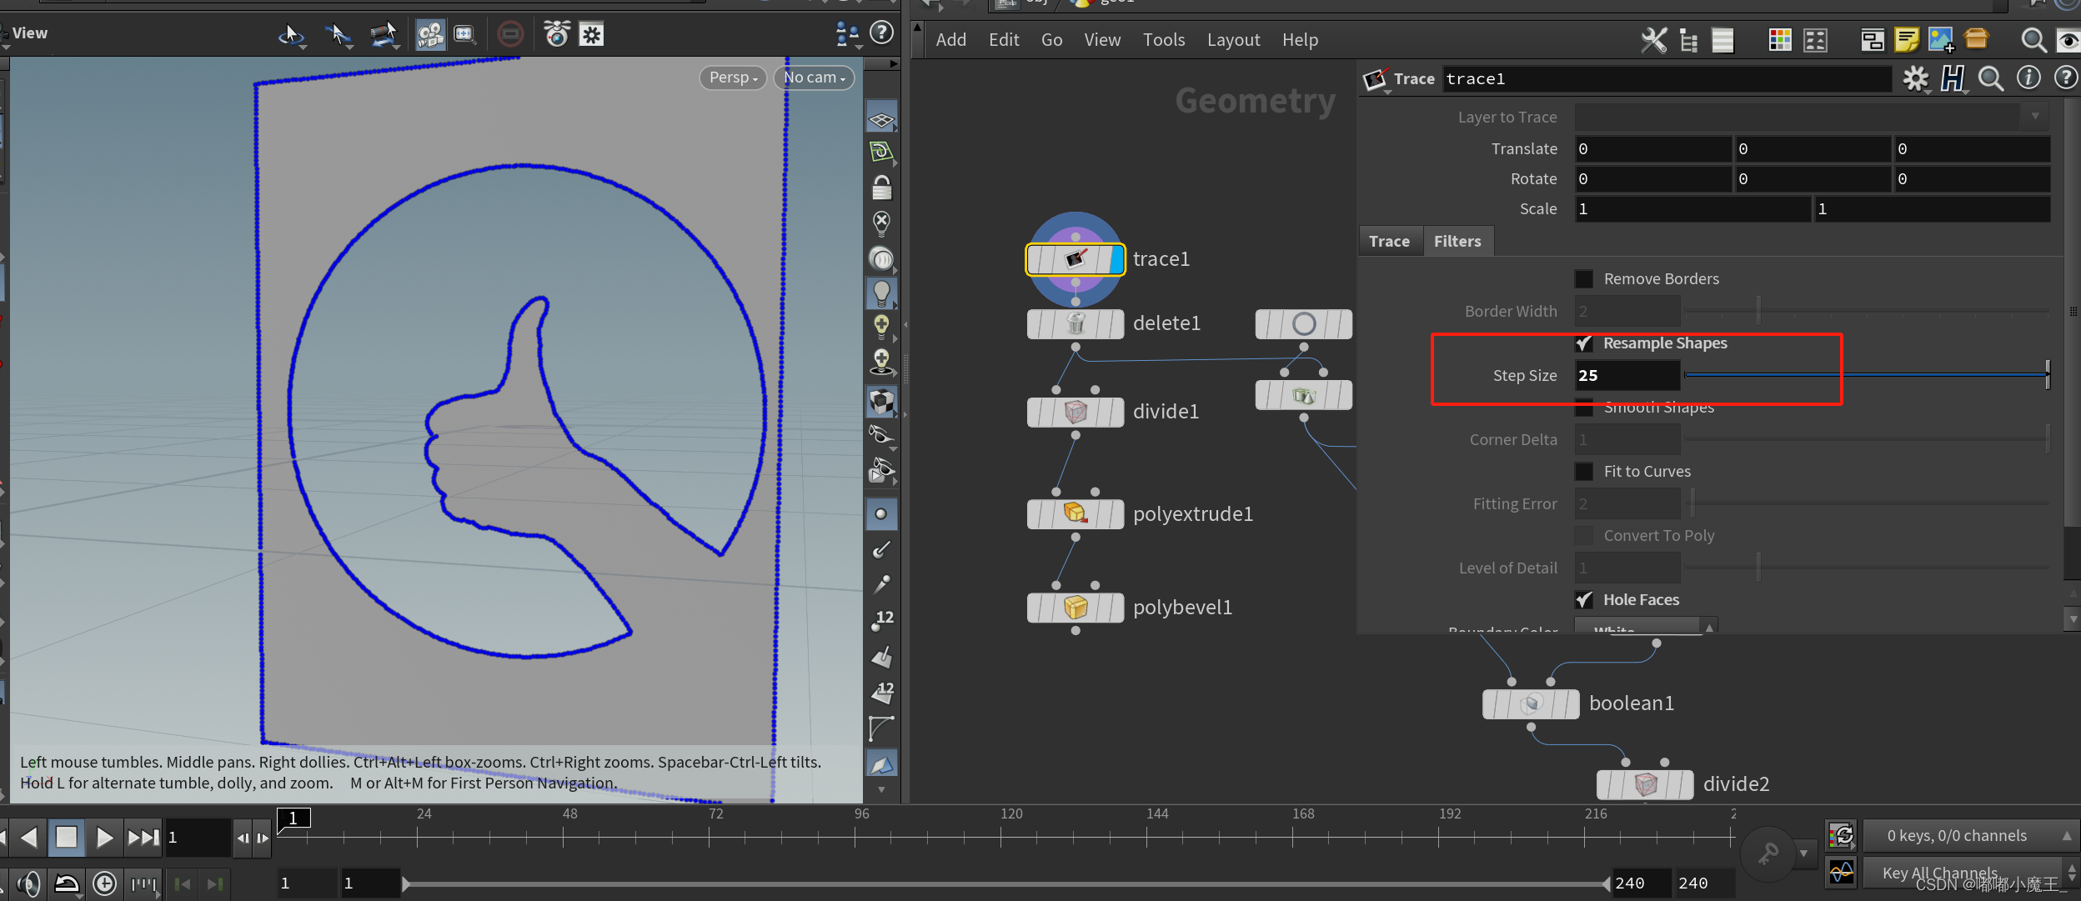Click the sticky note icon
2081x901 pixels.
tap(1906, 39)
